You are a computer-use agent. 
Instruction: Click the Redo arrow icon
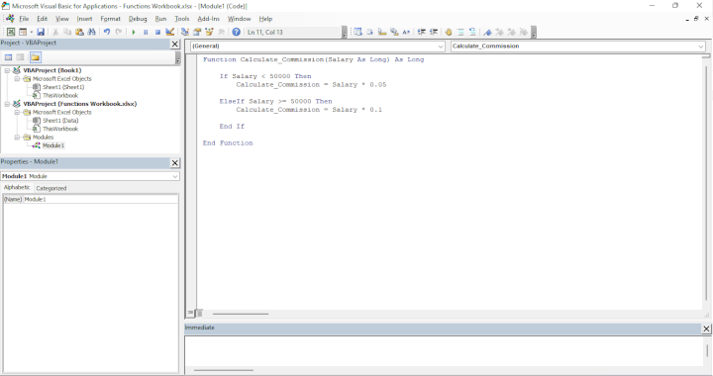[119, 32]
